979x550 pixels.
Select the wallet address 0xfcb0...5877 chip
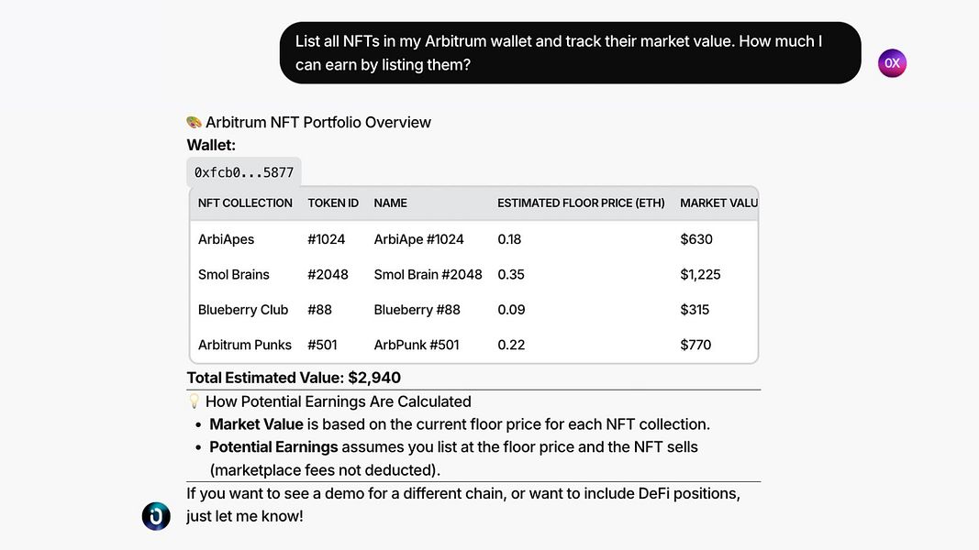pos(244,172)
